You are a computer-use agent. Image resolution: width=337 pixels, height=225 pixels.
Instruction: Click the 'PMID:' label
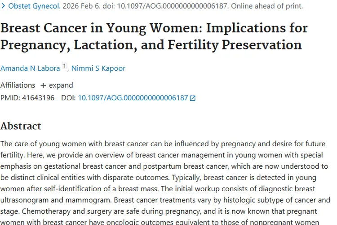point(9,98)
